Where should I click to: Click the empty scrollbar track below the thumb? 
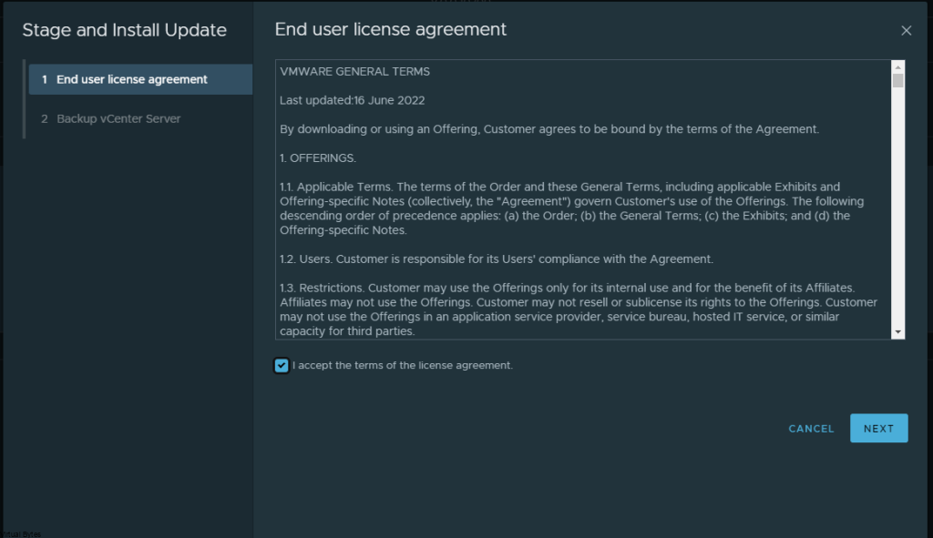pos(897,209)
